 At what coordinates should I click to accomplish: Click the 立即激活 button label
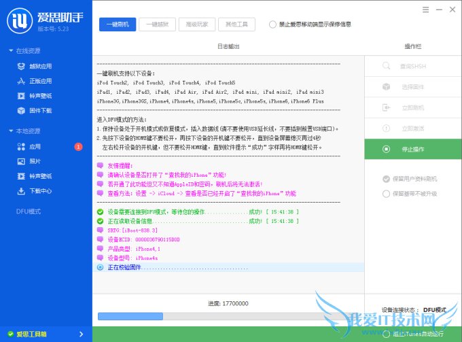click(413, 129)
